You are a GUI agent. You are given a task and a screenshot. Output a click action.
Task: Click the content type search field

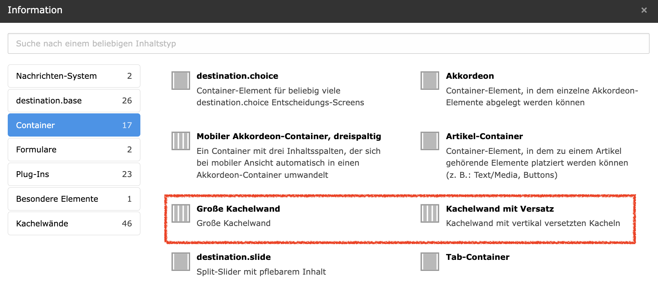328,43
